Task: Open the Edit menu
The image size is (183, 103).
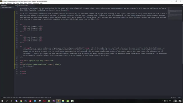Action: click(5, 3)
